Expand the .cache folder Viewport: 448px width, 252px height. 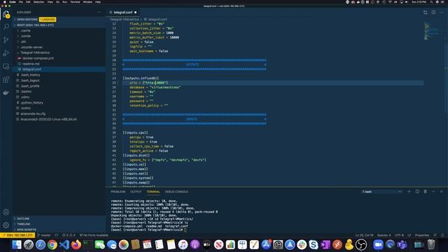coord(25,31)
